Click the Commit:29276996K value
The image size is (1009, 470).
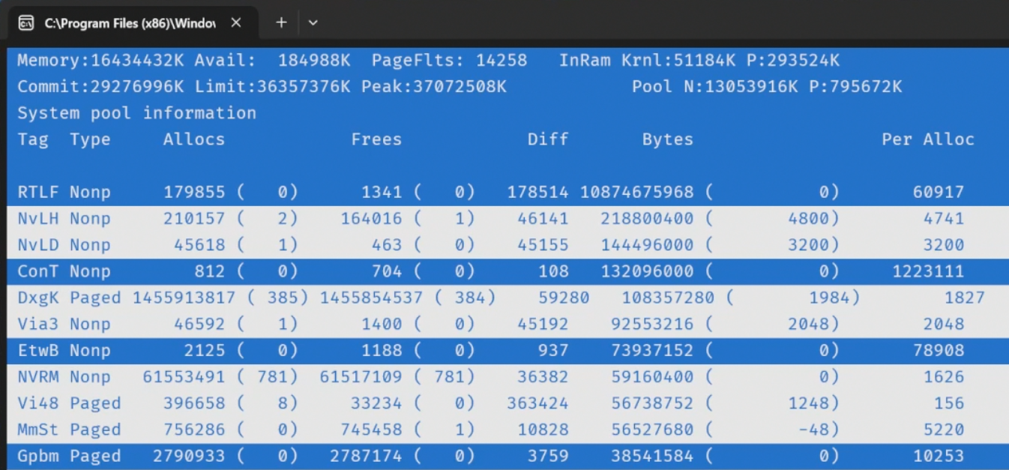100,87
